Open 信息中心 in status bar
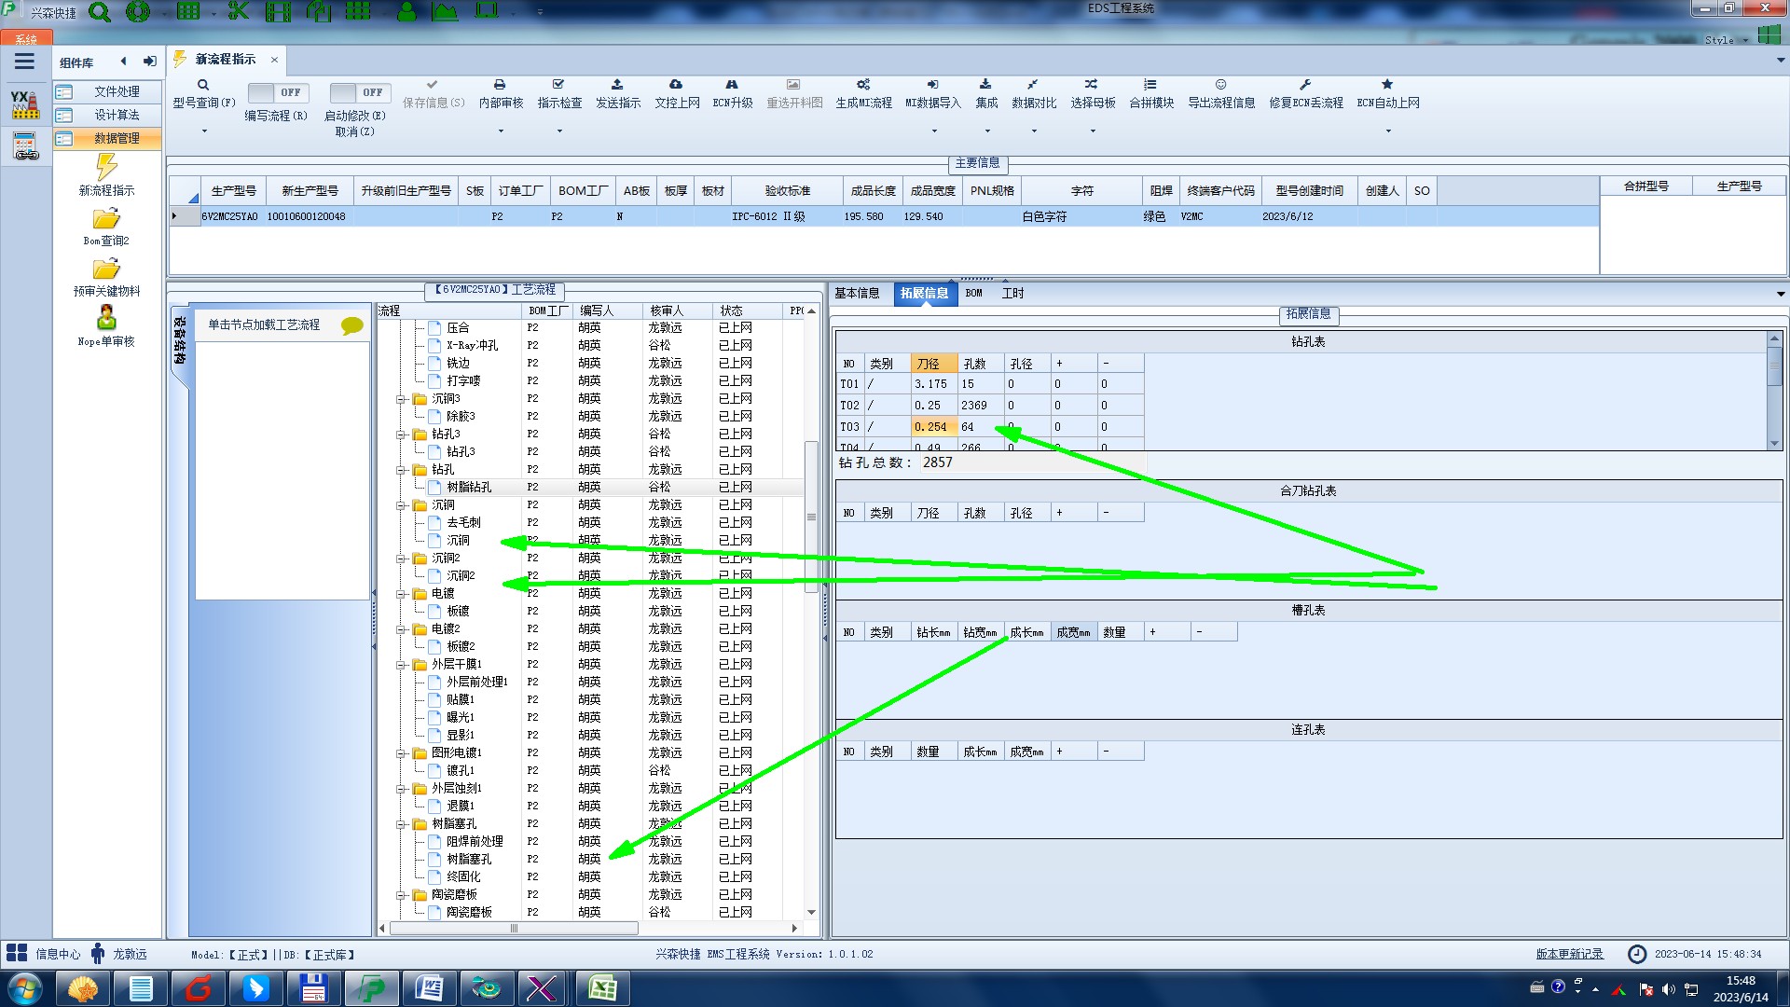 coord(44,954)
